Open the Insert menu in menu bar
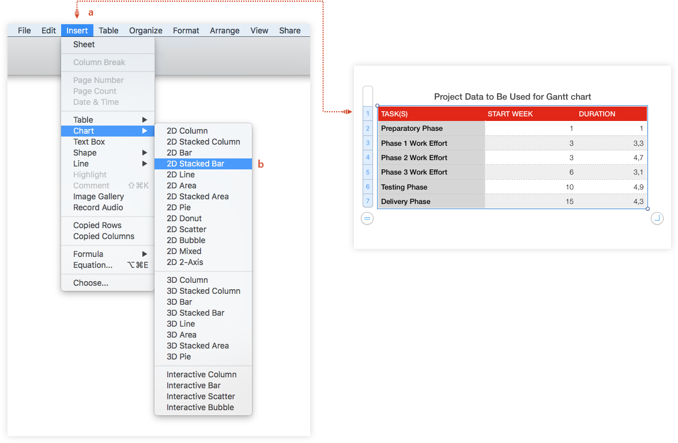 pos(77,31)
